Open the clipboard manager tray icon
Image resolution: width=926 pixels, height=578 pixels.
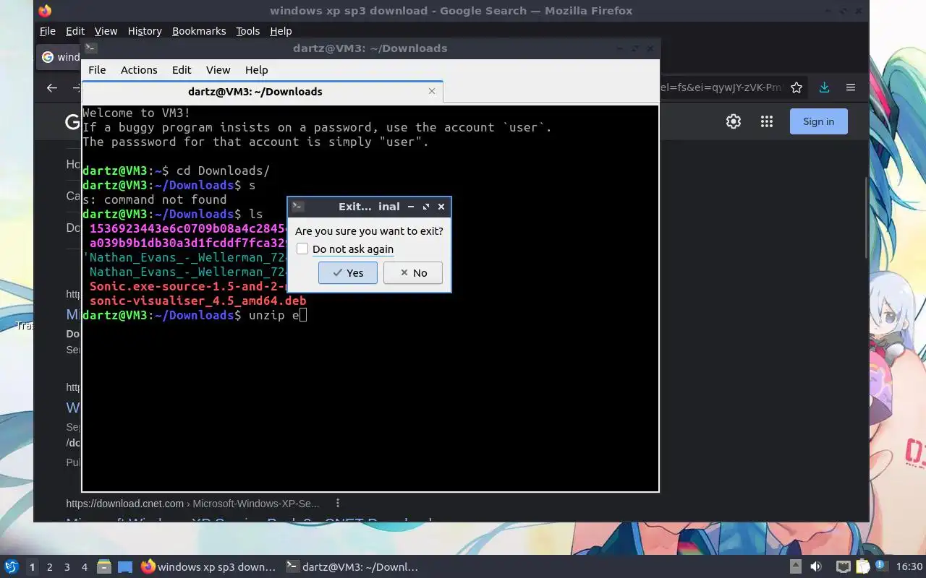click(862, 567)
